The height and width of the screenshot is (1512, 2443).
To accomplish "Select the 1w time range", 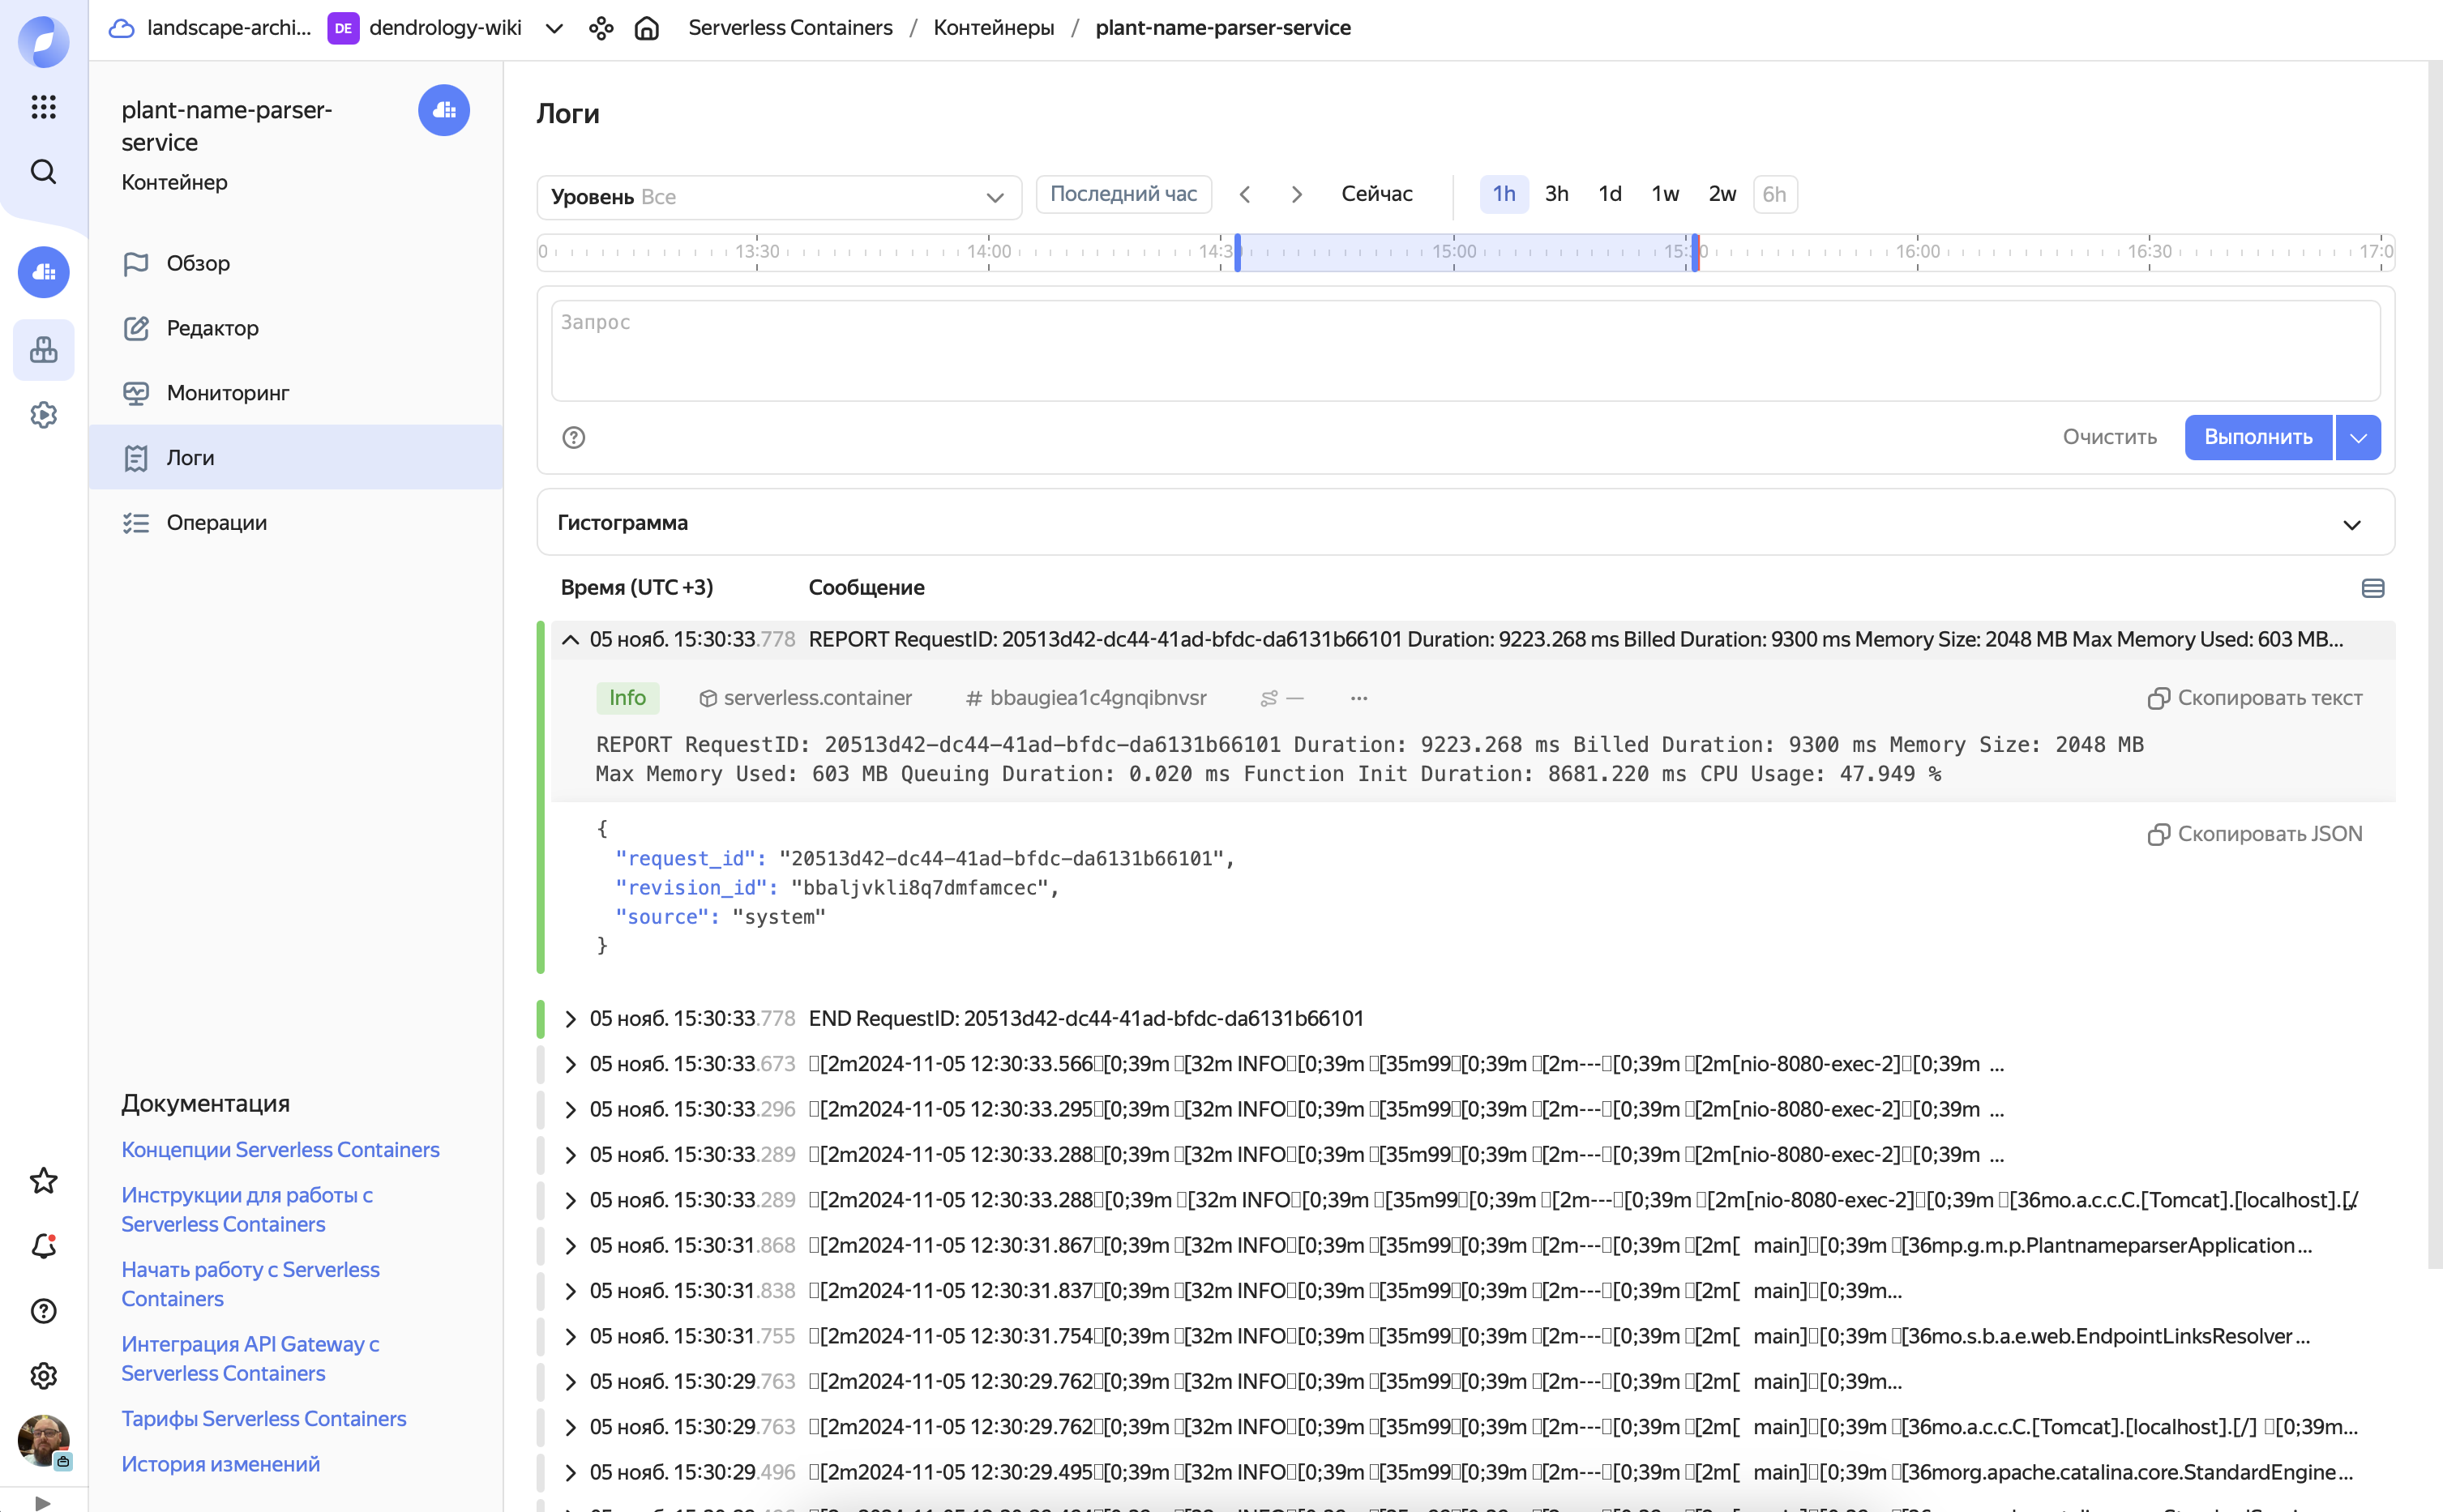I will pos(1664,194).
